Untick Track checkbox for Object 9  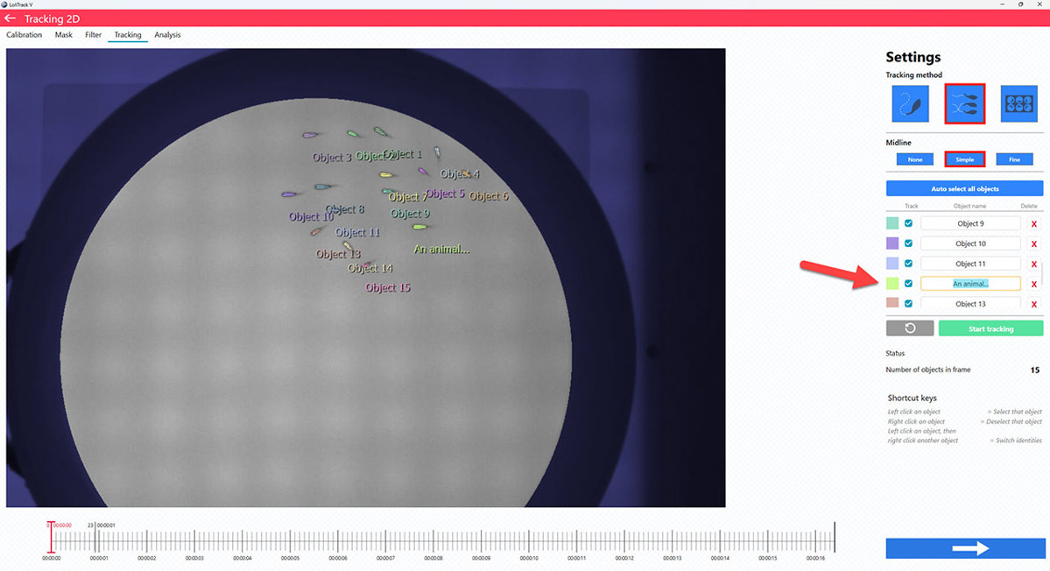[908, 223]
